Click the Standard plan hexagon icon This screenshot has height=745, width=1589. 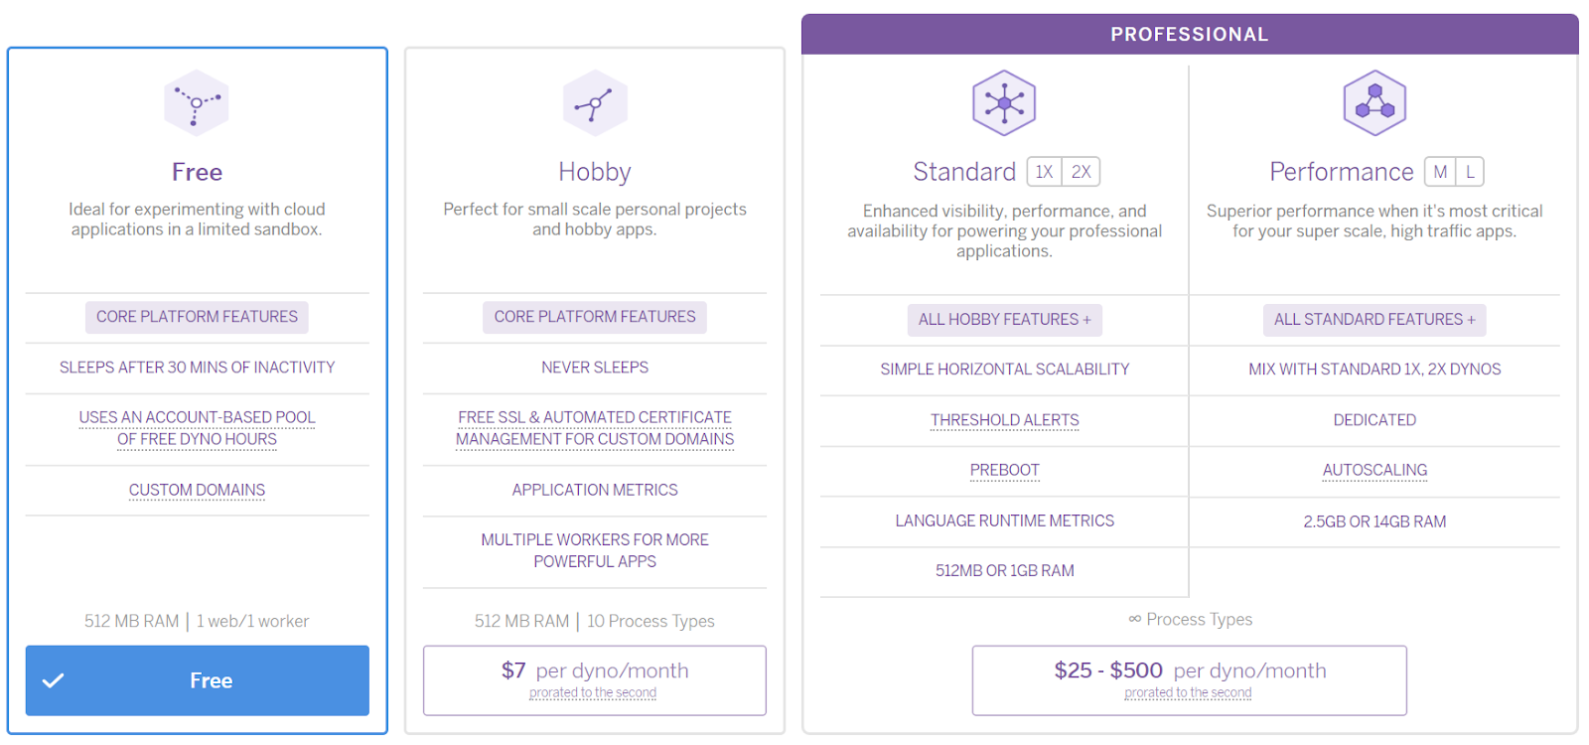pyautogui.click(x=1004, y=102)
